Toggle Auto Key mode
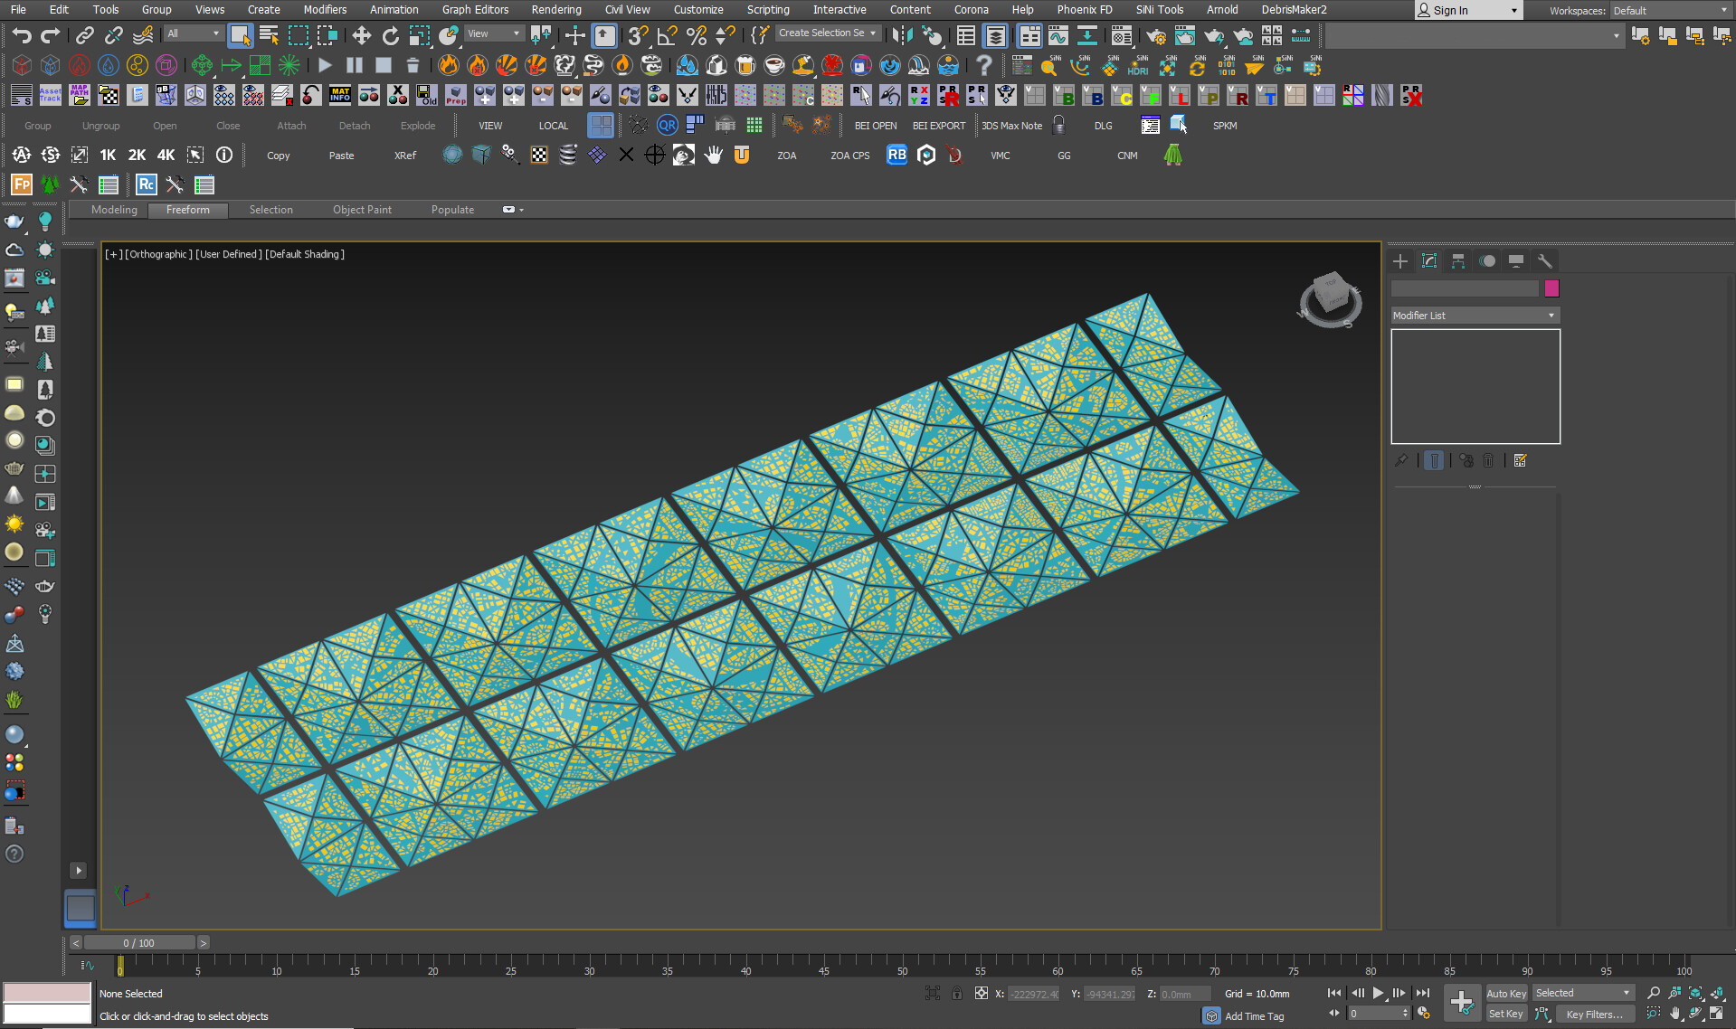Viewport: 1736px width, 1029px height. tap(1505, 993)
